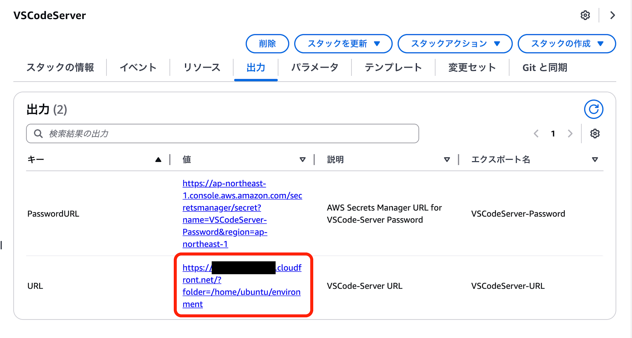Click the 削除 button
632x338 pixels.
[x=267, y=44]
